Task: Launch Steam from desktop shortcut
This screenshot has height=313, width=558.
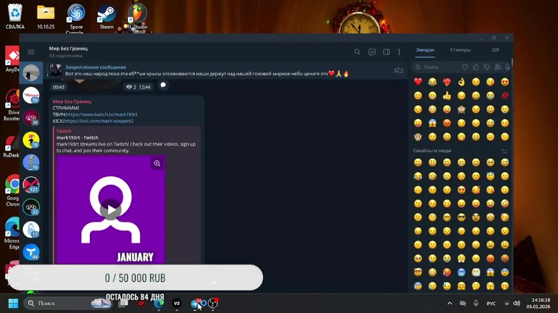Action: pos(106,17)
